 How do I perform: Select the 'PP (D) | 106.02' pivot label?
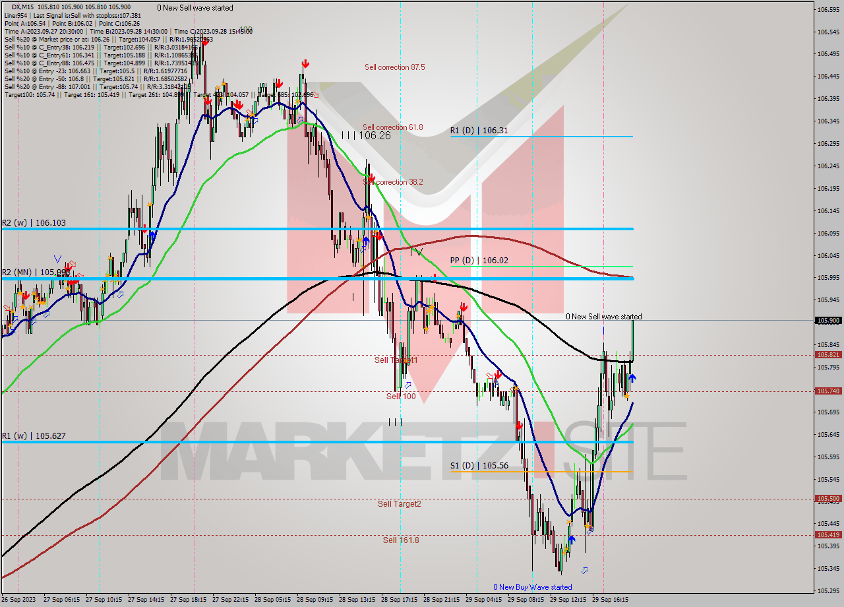point(479,261)
